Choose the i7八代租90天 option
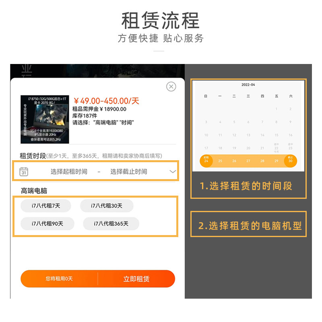Image resolution: width=322 pixels, height=322 pixels. (47, 223)
